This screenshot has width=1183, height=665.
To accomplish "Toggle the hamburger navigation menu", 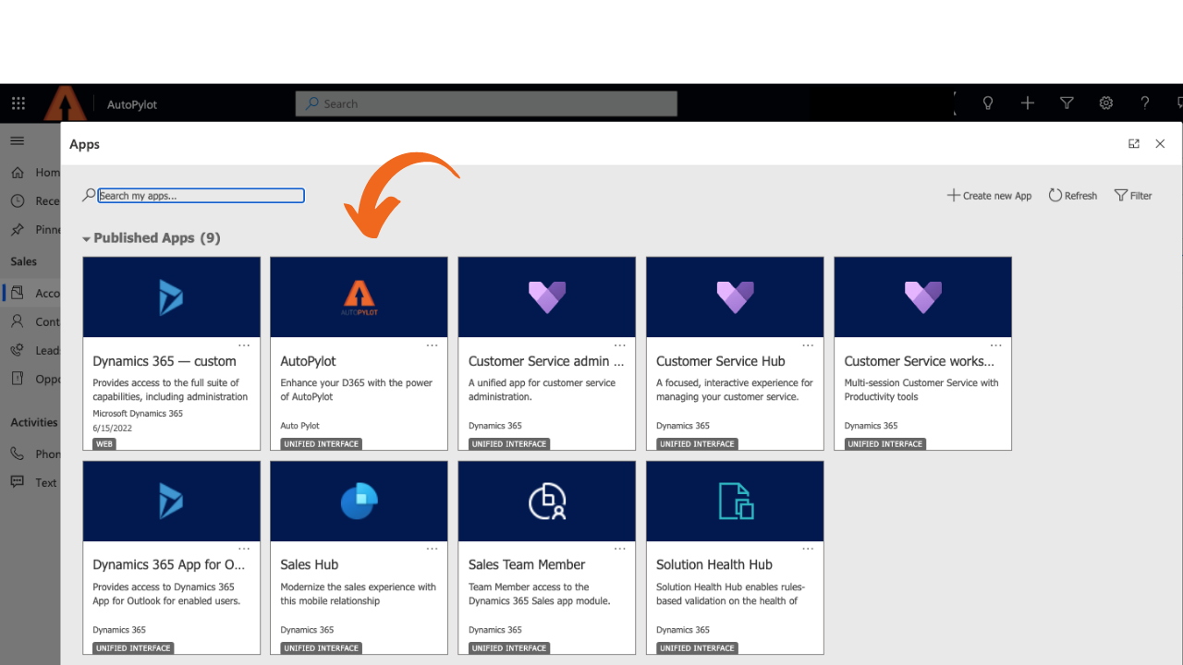I will [18, 140].
